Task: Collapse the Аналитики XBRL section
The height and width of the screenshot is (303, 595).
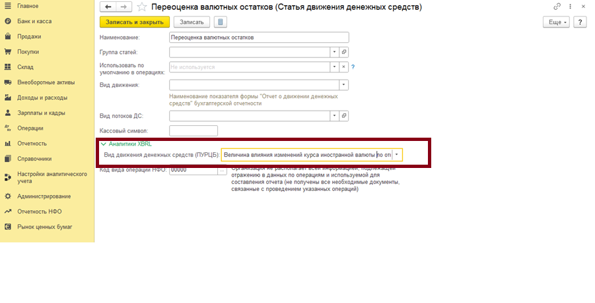Action: 102,143
